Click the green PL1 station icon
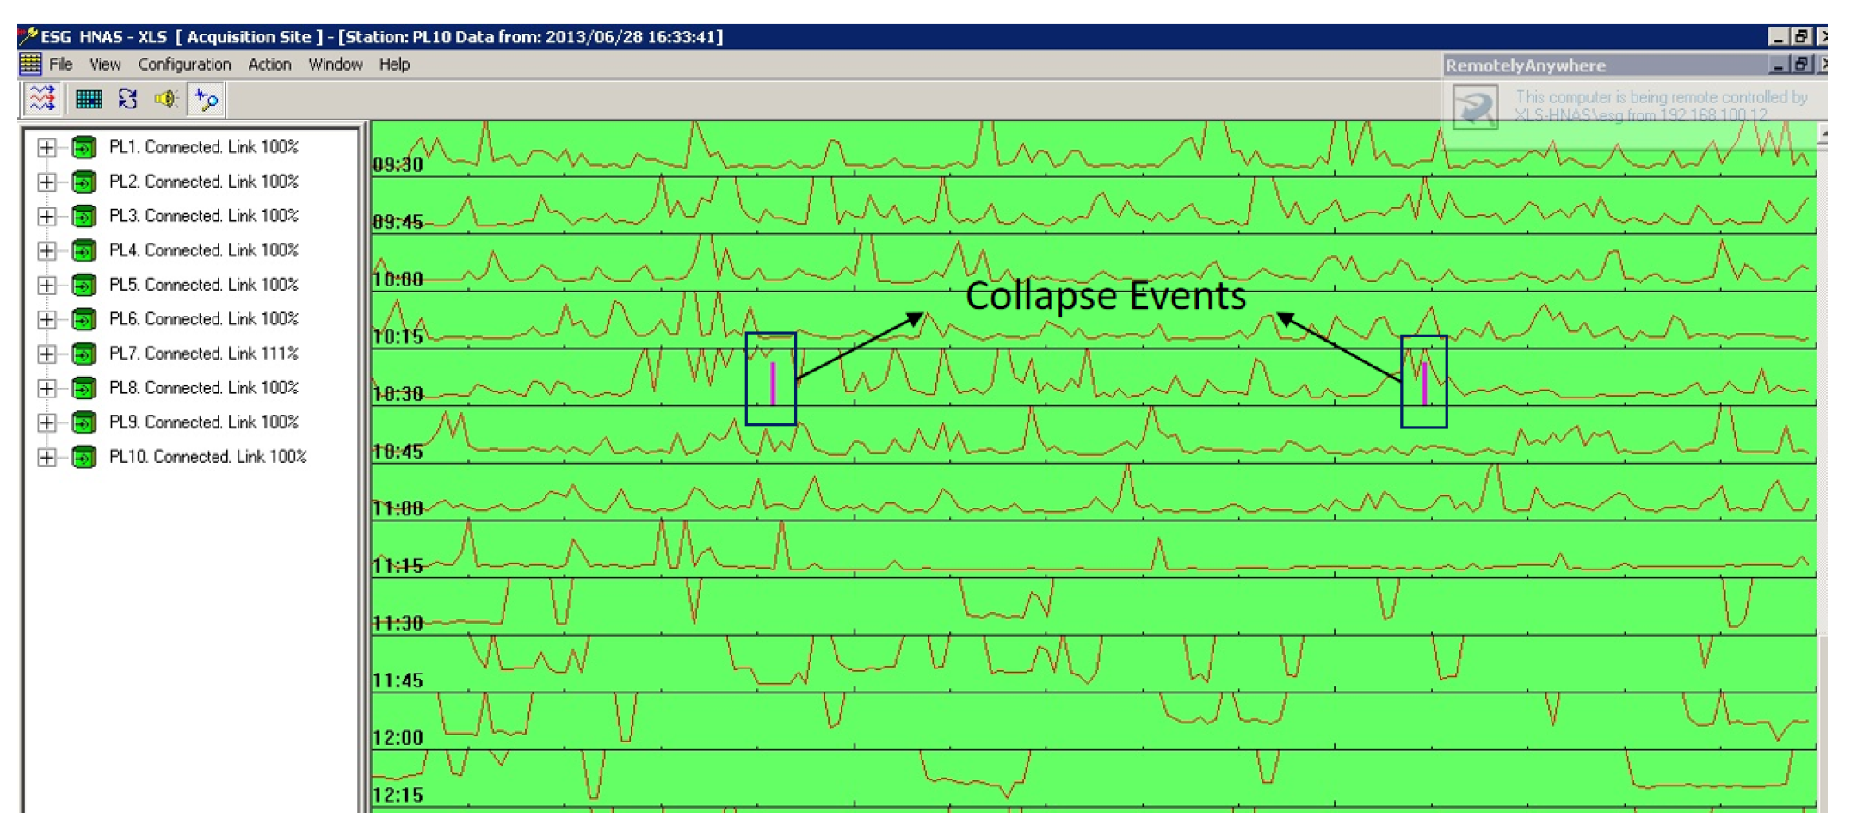Image resolution: width=1857 pixels, height=837 pixels. click(83, 148)
